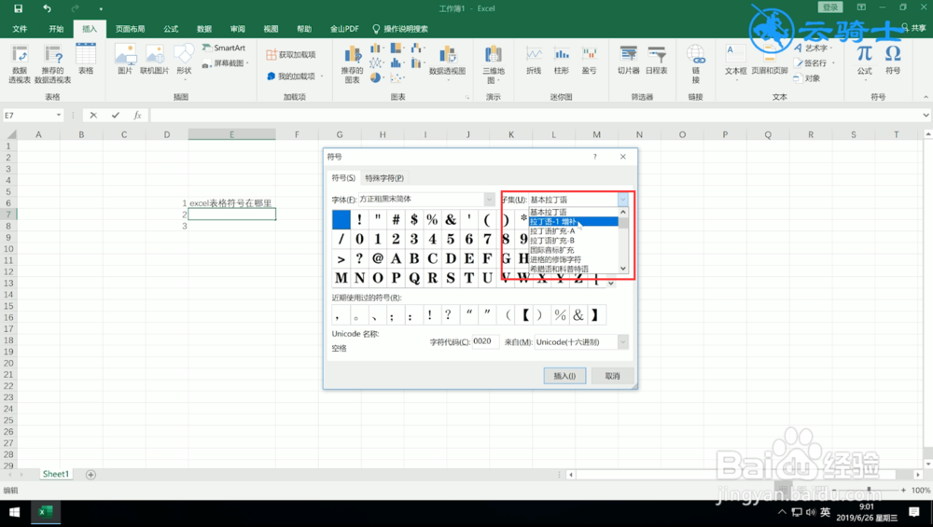Open the File (文件) tab

(x=20, y=29)
